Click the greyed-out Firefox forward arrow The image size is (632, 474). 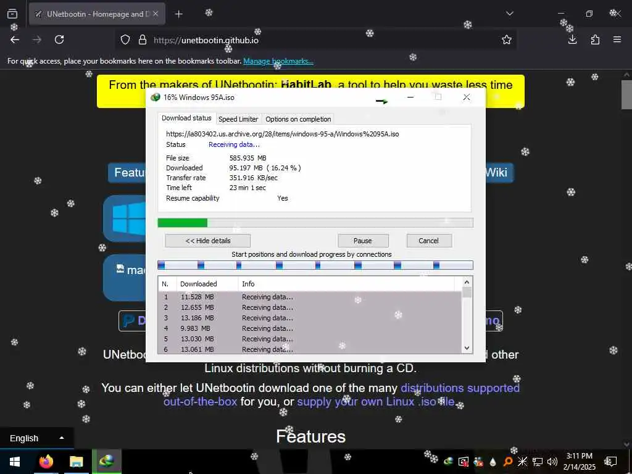pos(37,39)
